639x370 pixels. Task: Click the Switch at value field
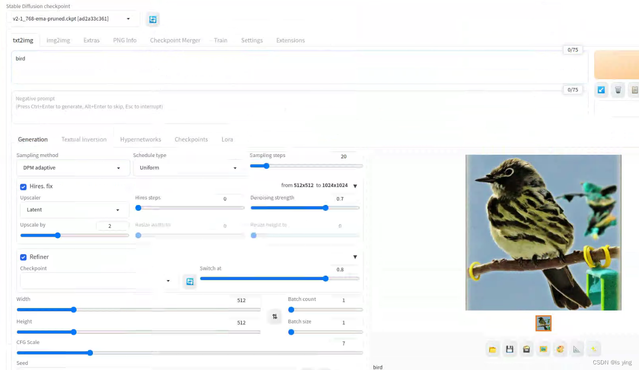pyautogui.click(x=341, y=269)
